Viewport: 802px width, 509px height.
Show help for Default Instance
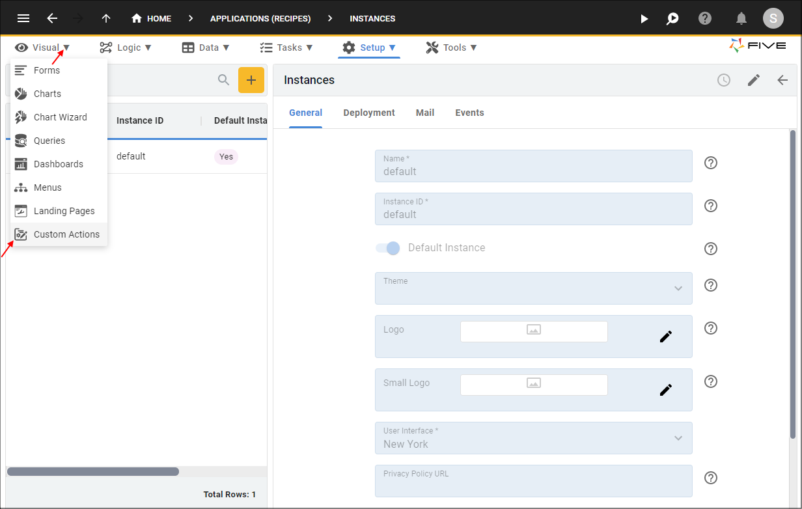(x=711, y=249)
